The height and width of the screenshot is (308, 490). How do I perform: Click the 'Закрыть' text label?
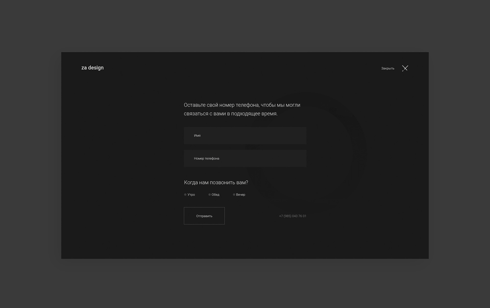(387, 68)
